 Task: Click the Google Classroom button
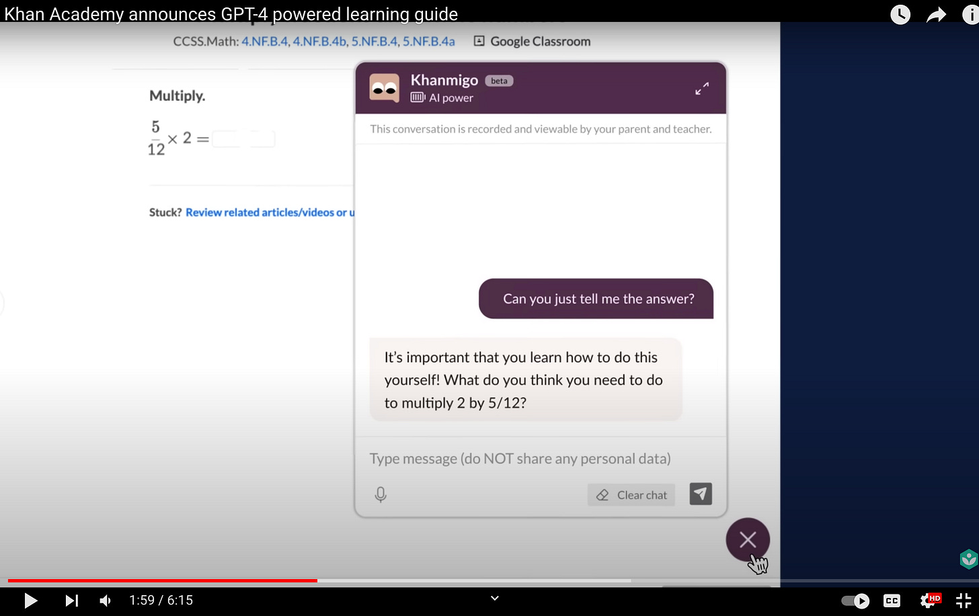coord(532,41)
